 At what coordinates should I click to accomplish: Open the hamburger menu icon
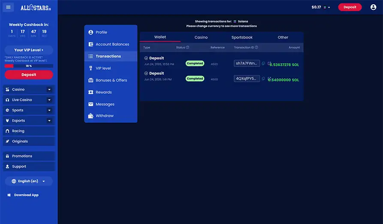click(8, 7)
